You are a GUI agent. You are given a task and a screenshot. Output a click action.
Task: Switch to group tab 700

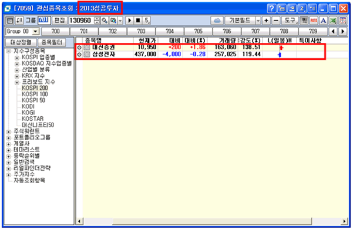55,31
